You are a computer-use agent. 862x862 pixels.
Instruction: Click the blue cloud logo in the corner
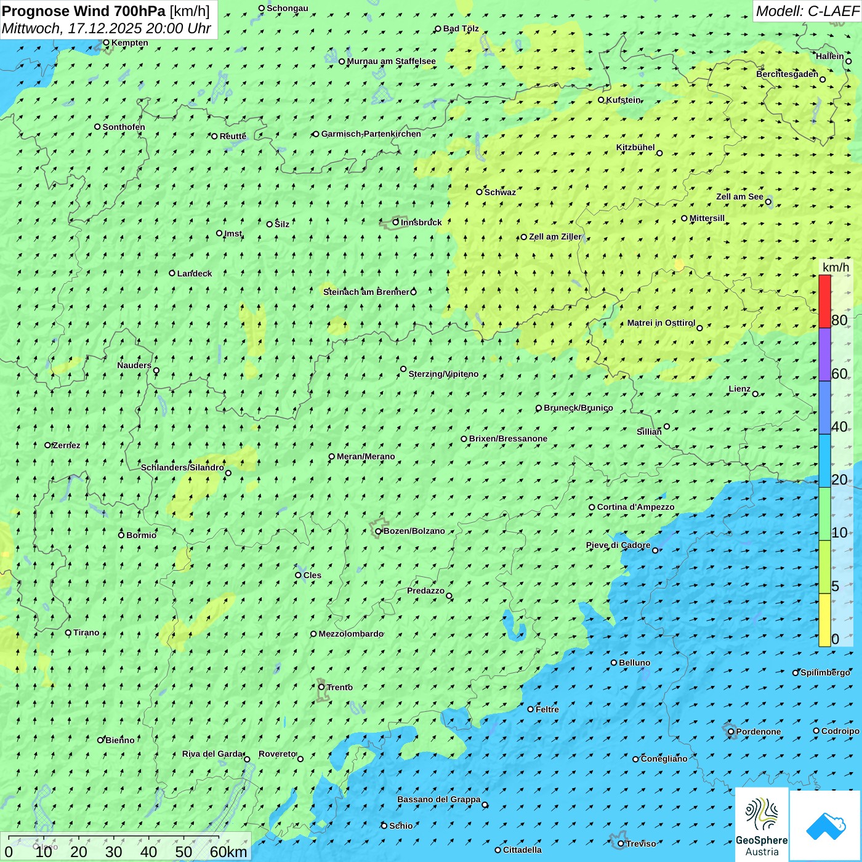point(825,825)
